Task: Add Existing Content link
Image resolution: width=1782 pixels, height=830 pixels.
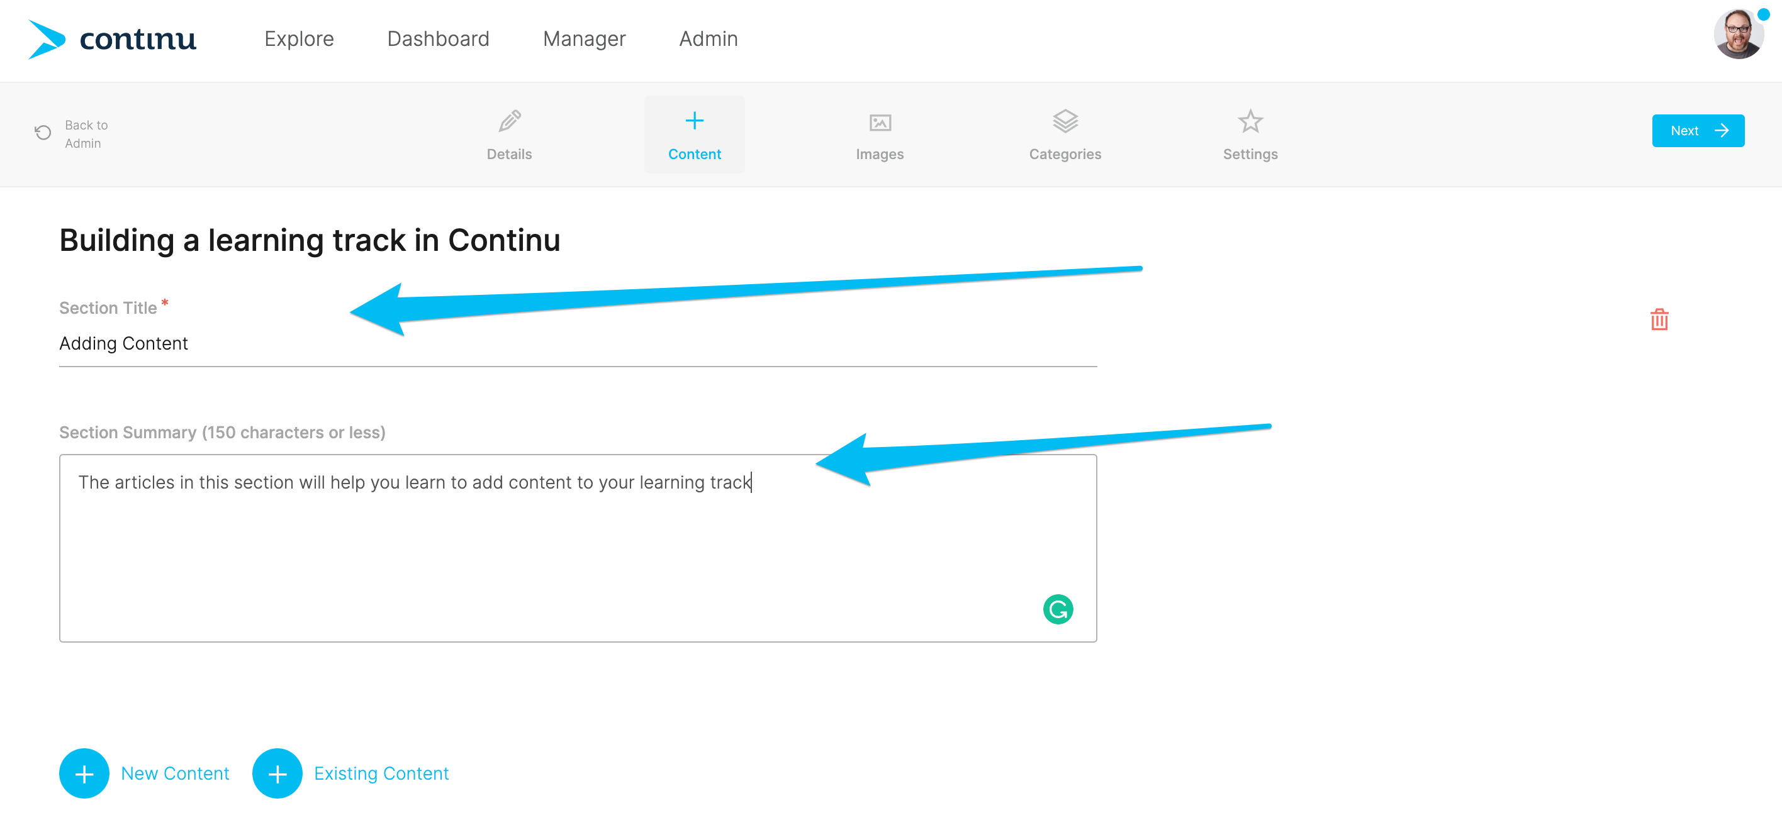Action: 381,773
